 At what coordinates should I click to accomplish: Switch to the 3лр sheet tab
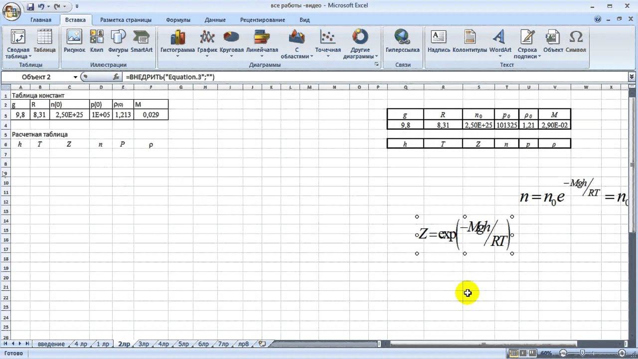coord(144,344)
